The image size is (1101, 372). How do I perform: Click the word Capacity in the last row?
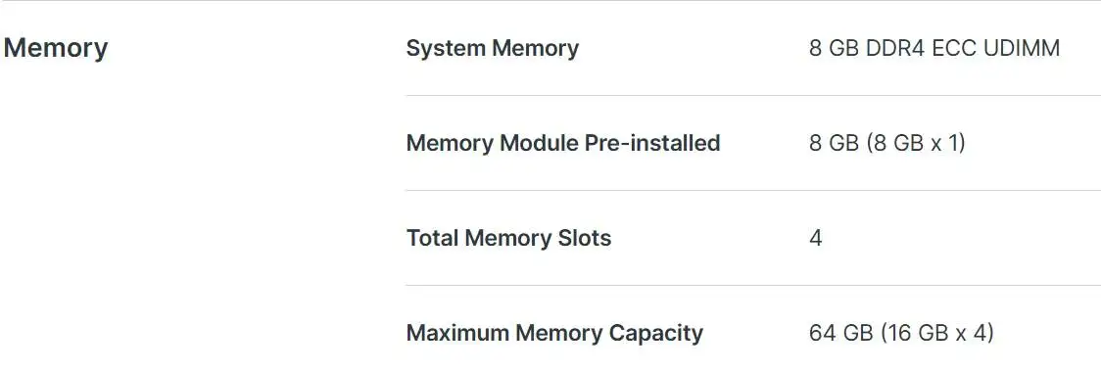(x=656, y=333)
